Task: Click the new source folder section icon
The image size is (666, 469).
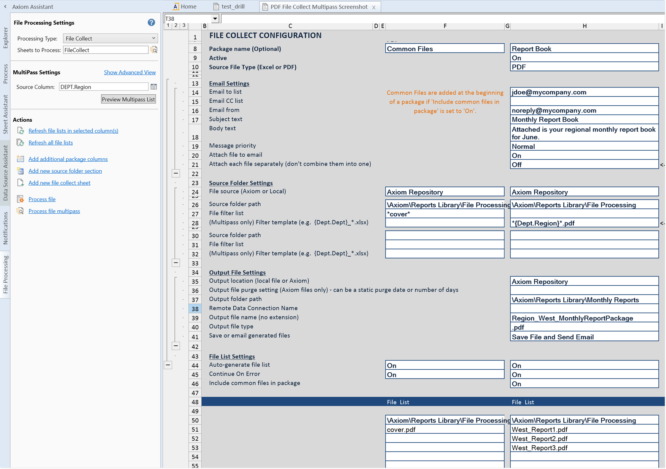Action: 20,171
